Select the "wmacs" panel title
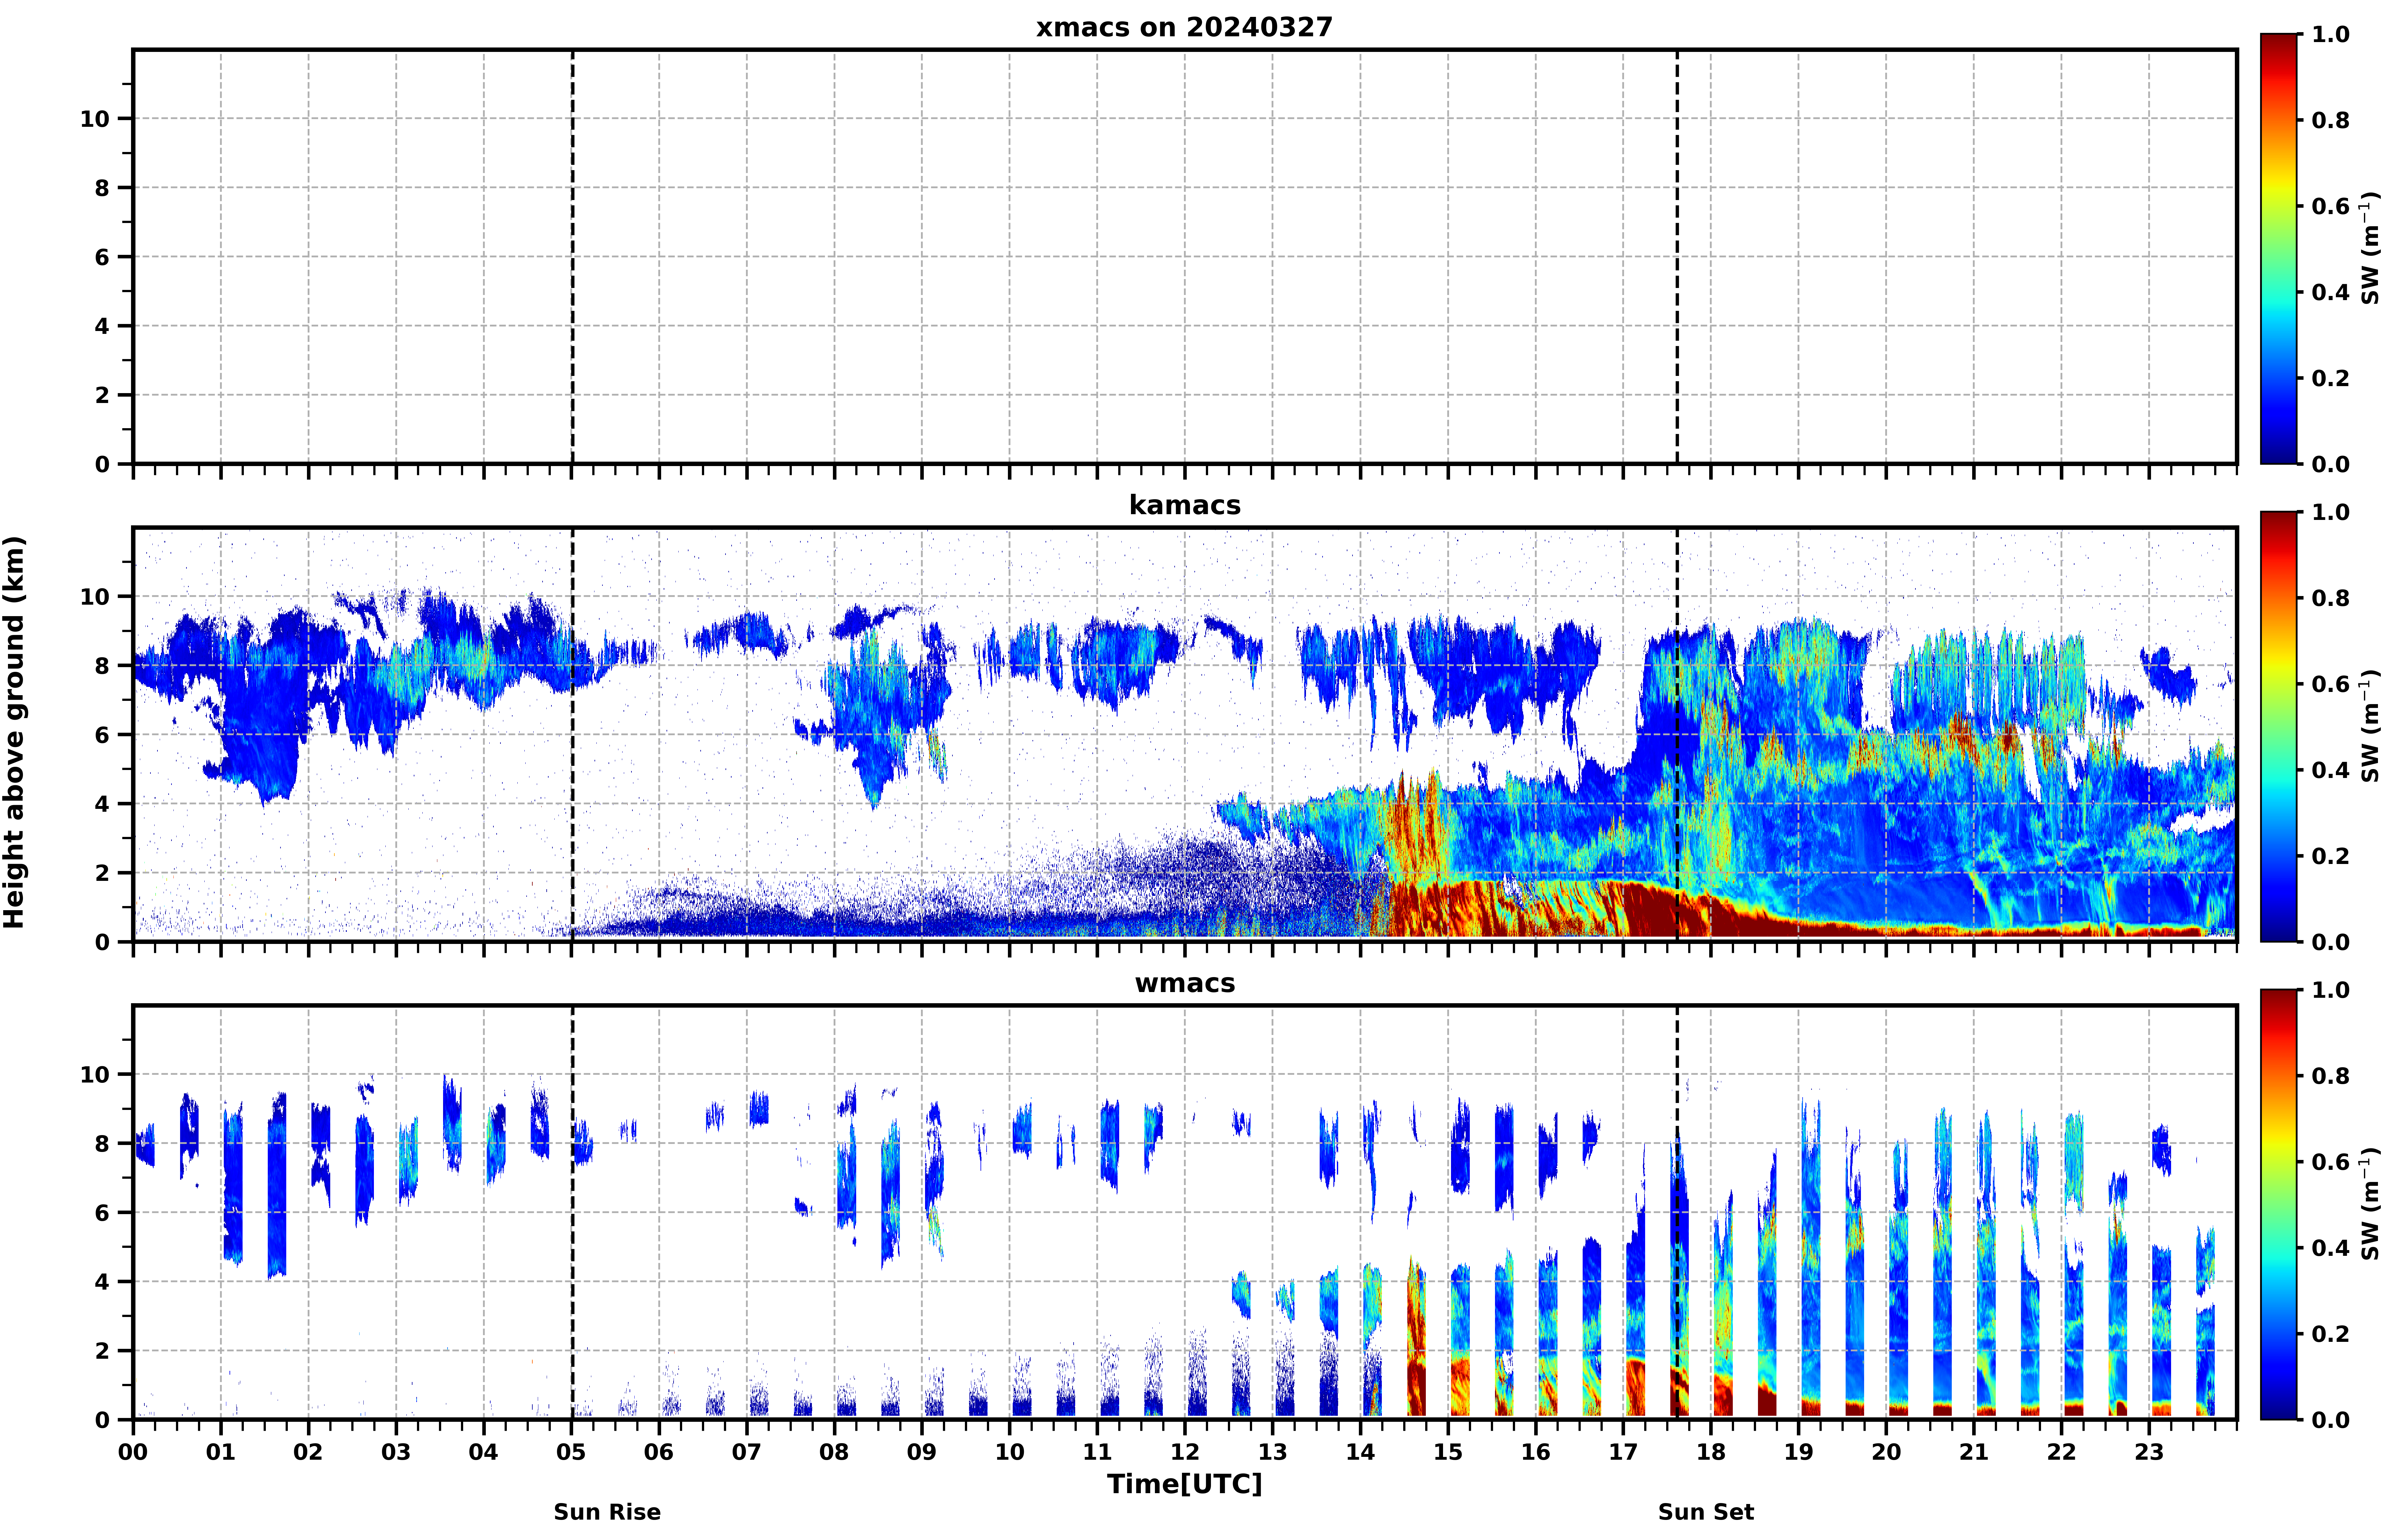The width and height of the screenshot is (2399, 1540). [1185, 983]
